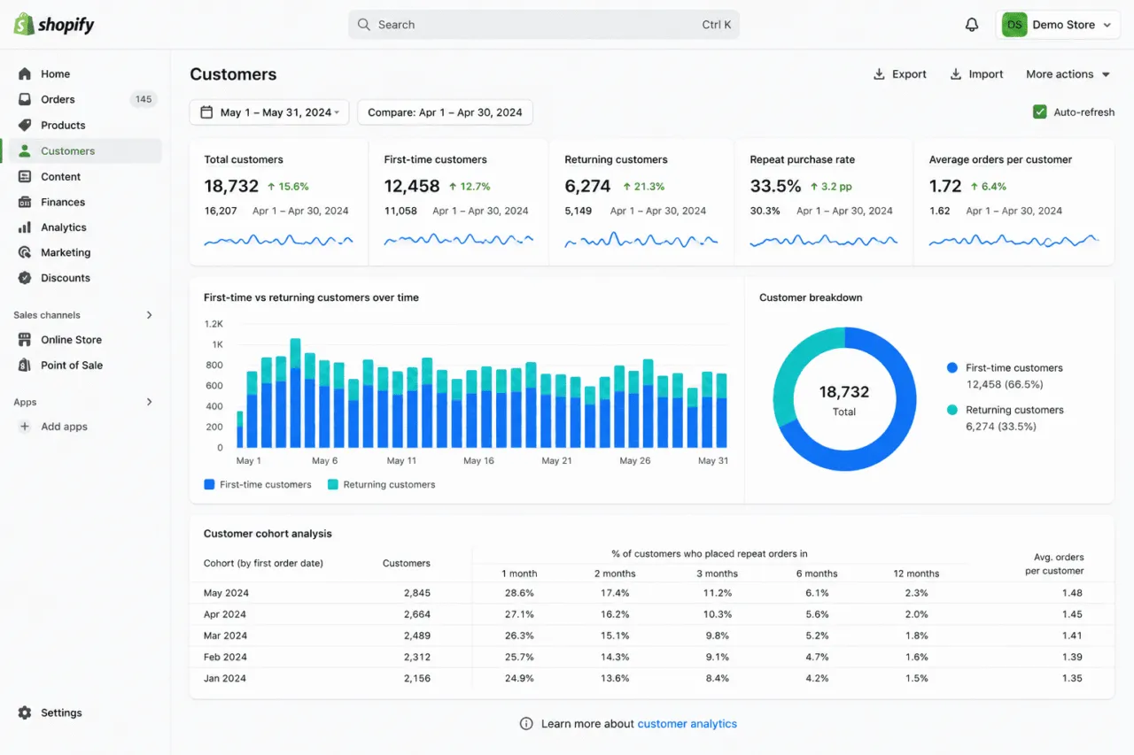
Task: Open the More actions dropdown
Action: [1068, 74]
